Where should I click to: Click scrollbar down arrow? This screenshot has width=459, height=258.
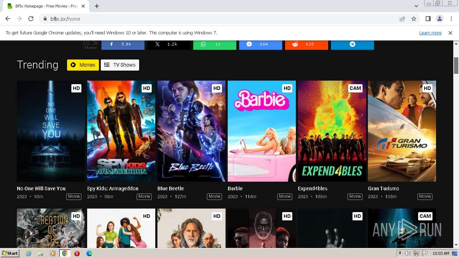click(456, 245)
